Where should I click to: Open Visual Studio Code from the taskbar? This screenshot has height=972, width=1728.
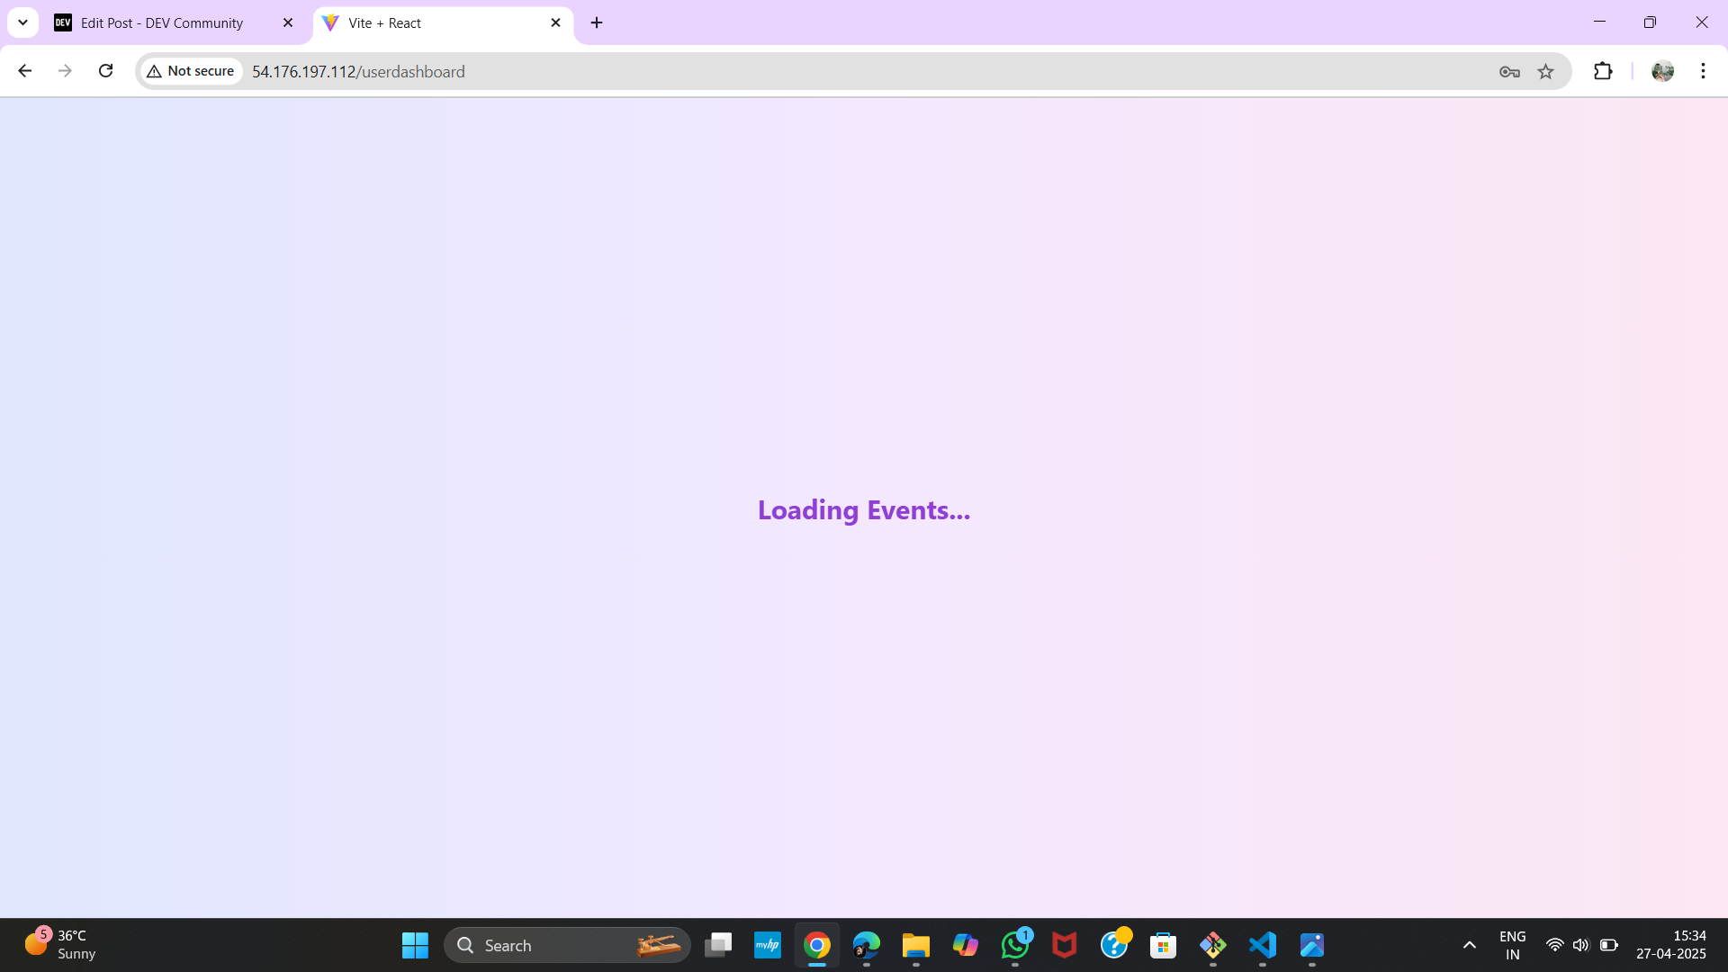[1263, 945]
